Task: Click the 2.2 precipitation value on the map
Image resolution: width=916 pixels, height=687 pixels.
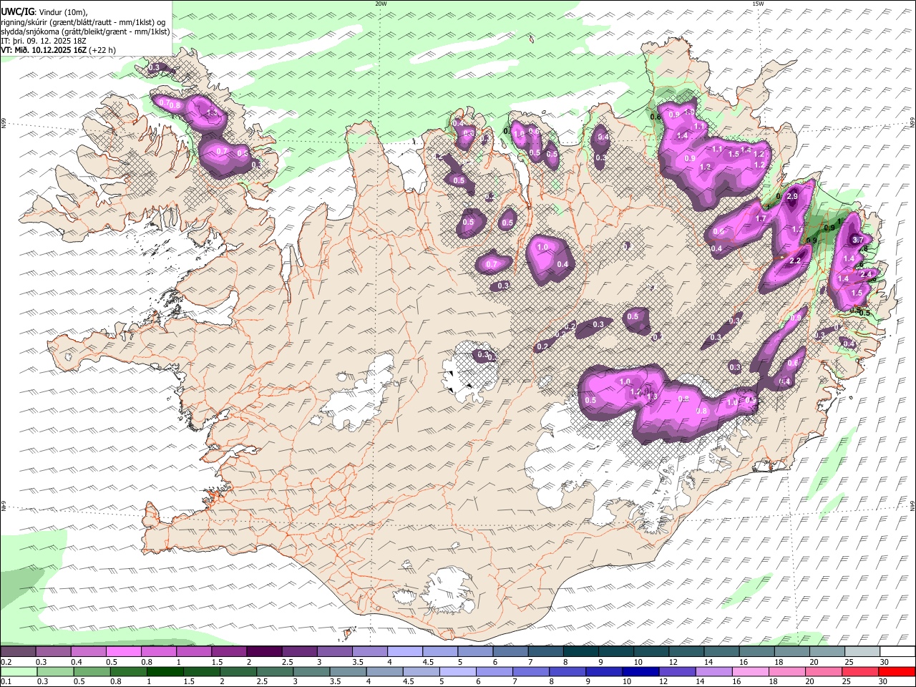Action: (x=795, y=261)
